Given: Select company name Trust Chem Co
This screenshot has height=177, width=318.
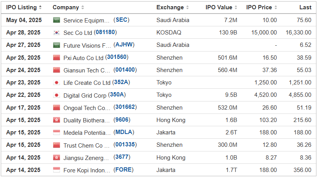Looking at the screenshot, I should [86, 146].
